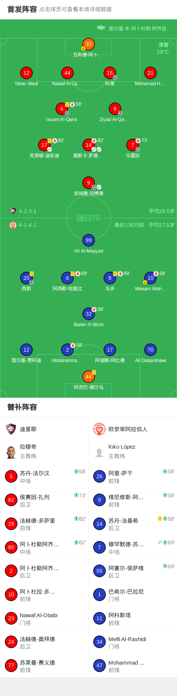Select player 12 Taher Wadi
The image size is (177, 696).
[26, 73]
